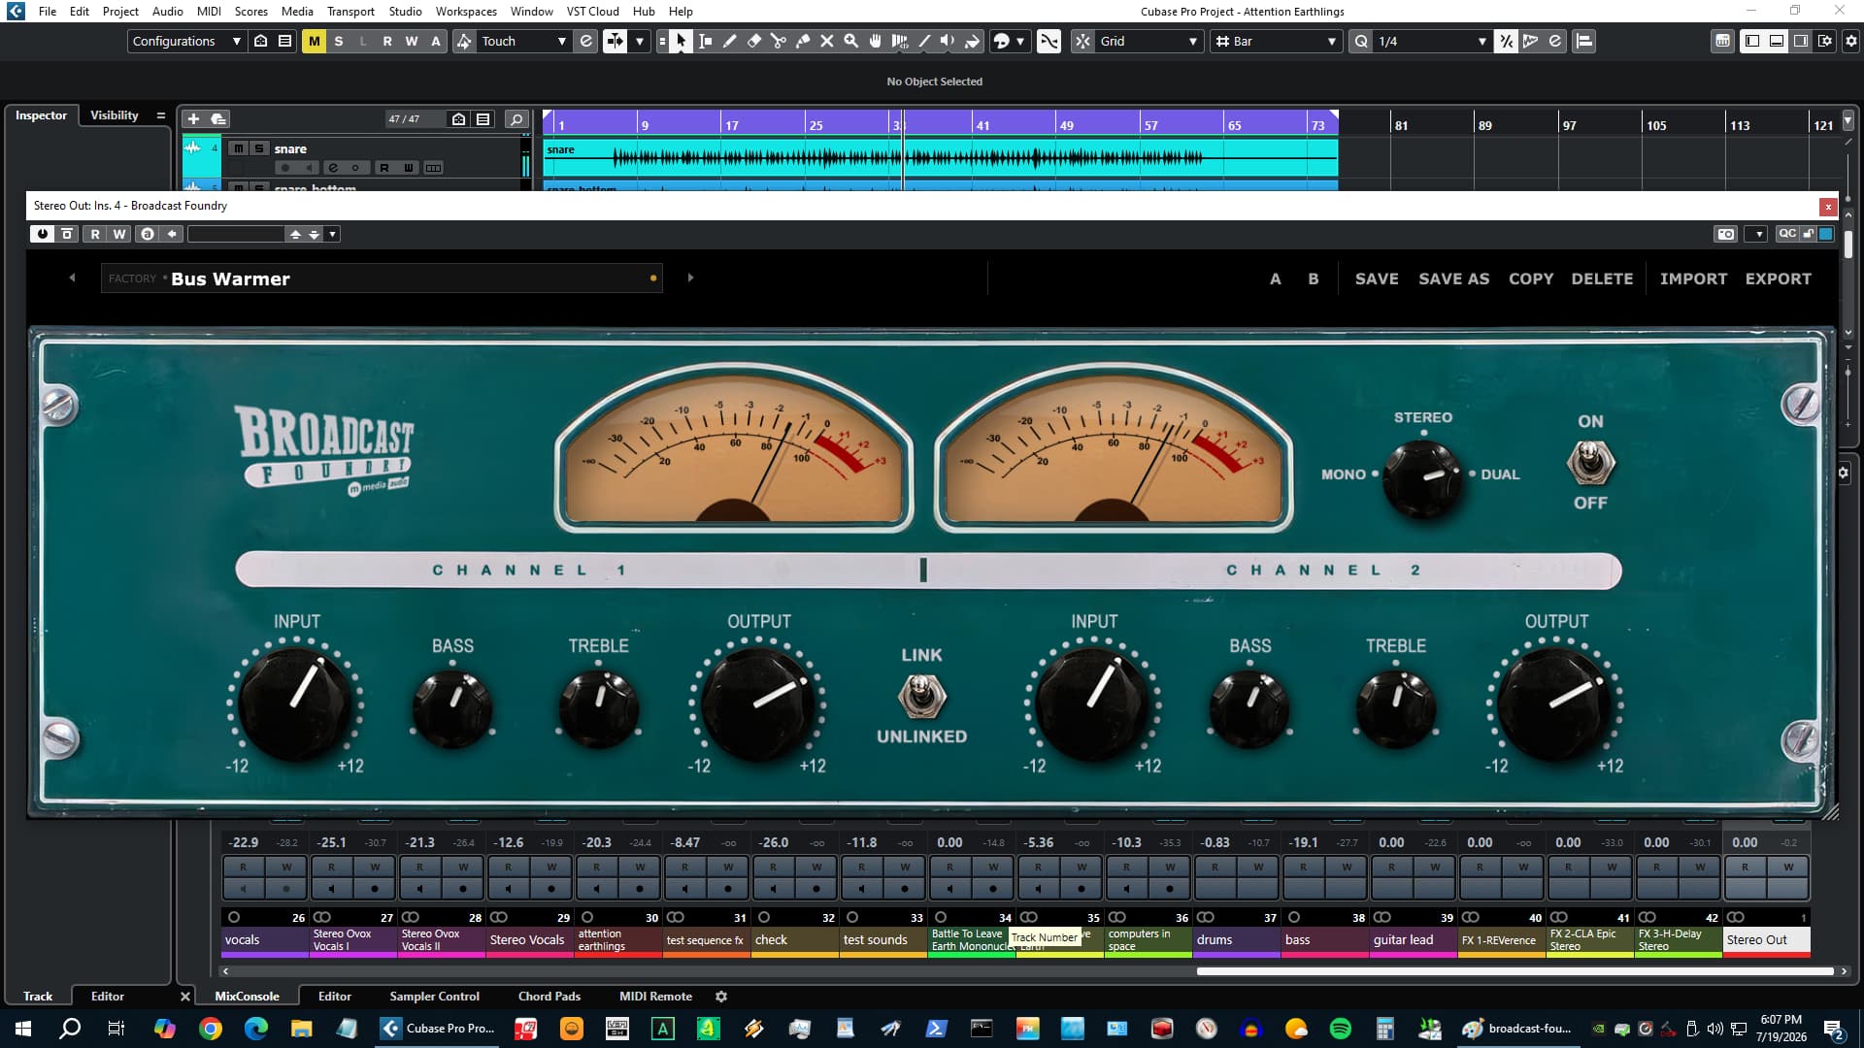Open the Transport menu
The image size is (1864, 1048).
coord(350,11)
